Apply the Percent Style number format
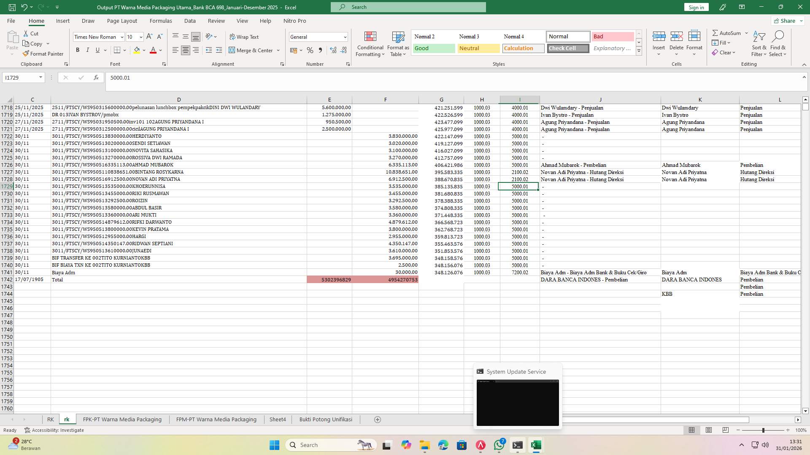Viewport: 810px width, 455px height. [x=310, y=50]
